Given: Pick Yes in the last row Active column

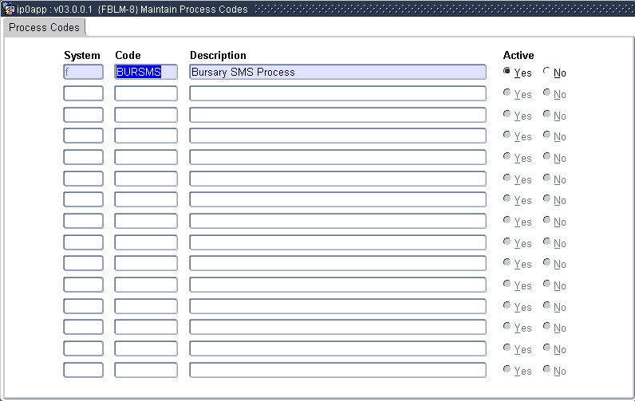Looking at the screenshot, I should [507, 370].
